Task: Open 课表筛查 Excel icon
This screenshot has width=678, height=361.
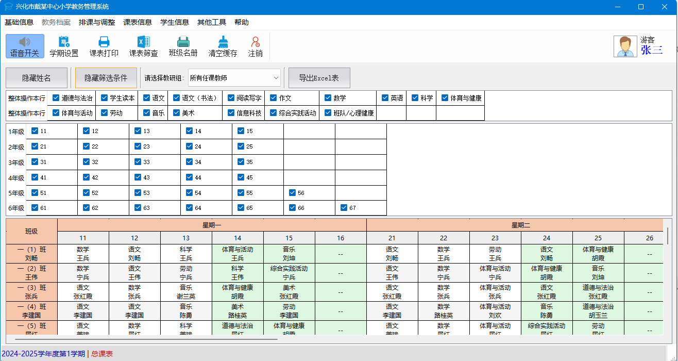Action: (143, 42)
